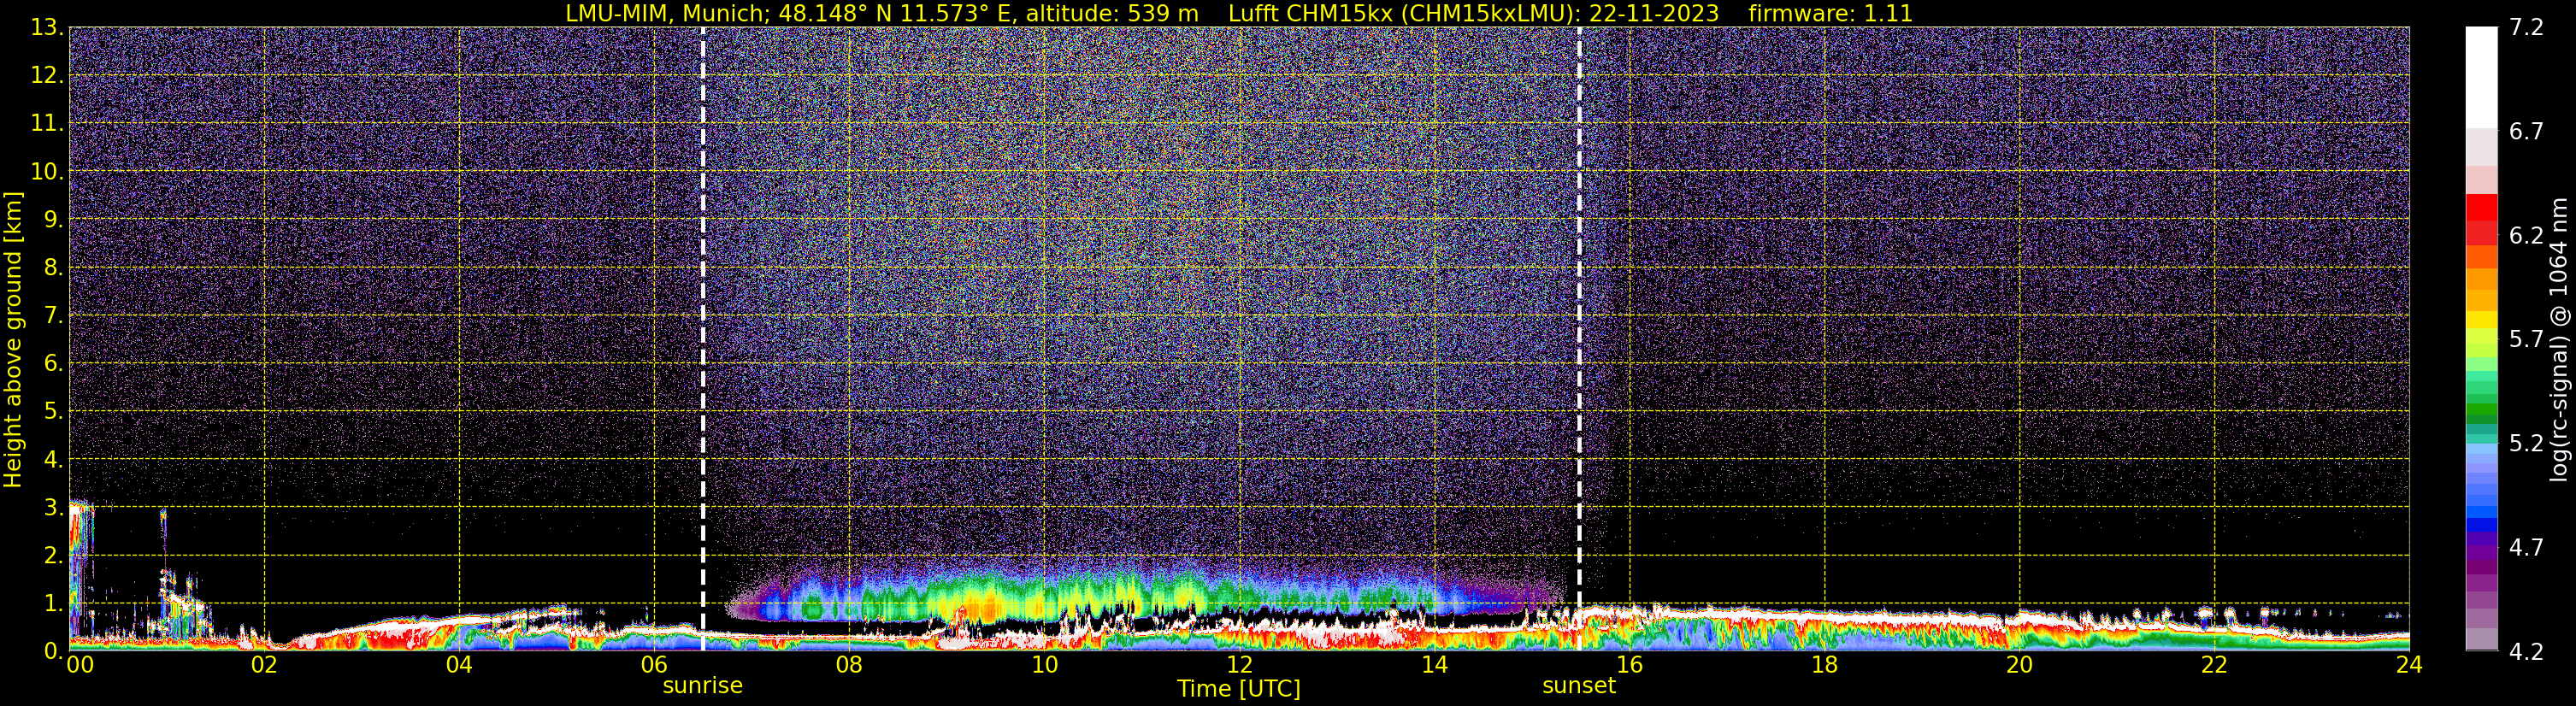Click the '6.' height axis tick label

54,363
